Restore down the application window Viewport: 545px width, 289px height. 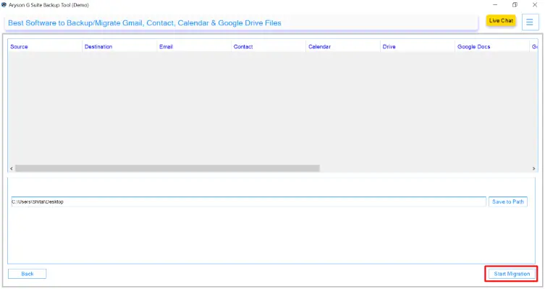click(515, 5)
